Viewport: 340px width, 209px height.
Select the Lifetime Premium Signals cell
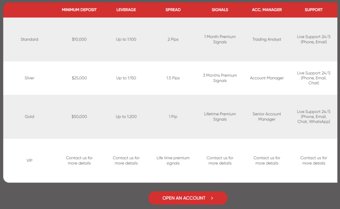220,116
